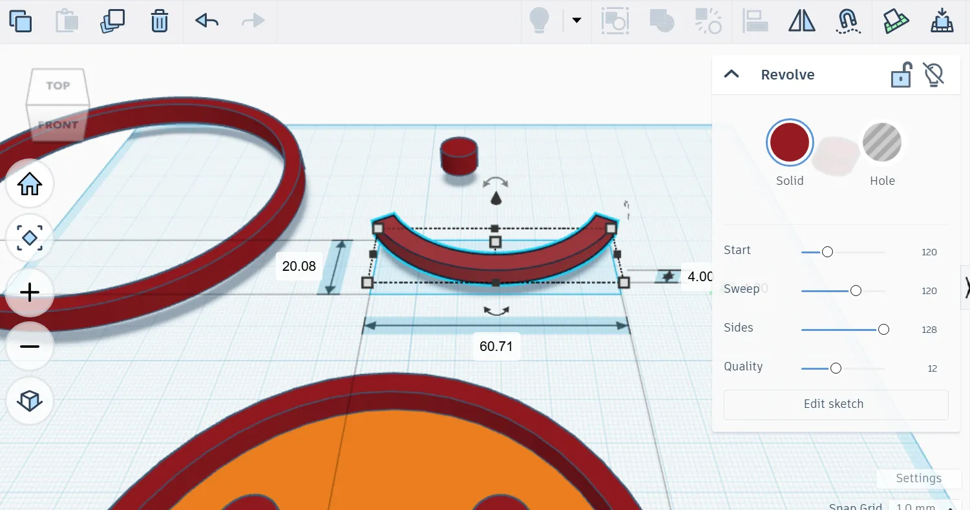Toggle the shape lock icon
The width and height of the screenshot is (970, 510).
pos(901,75)
